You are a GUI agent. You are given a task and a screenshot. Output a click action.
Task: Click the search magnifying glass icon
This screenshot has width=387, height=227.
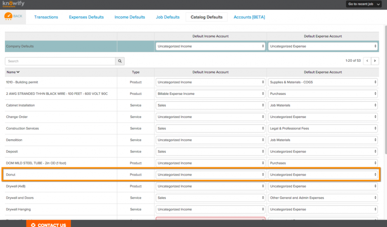point(120,61)
